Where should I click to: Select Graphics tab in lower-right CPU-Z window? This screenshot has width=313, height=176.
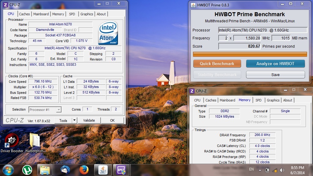point(273,100)
